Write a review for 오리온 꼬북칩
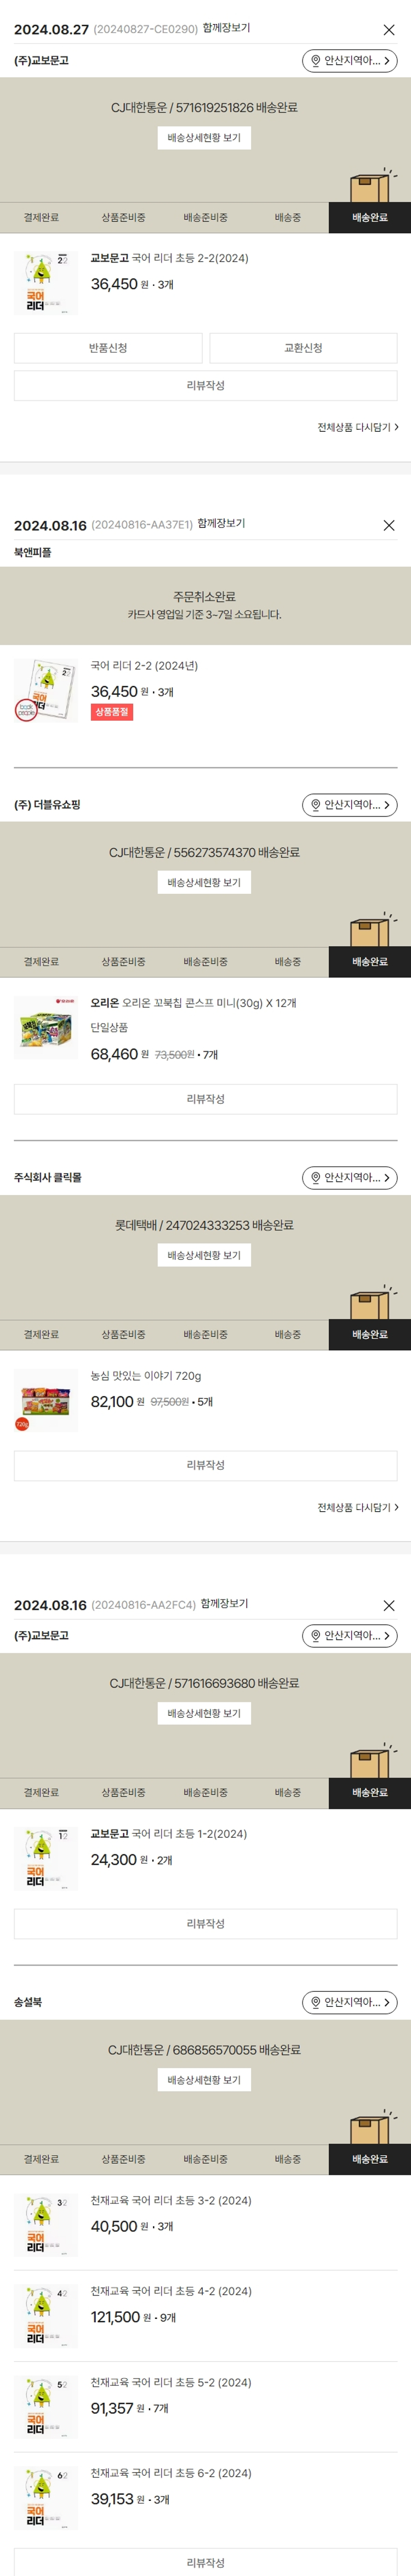The width and height of the screenshot is (411, 2576). (x=205, y=1099)
